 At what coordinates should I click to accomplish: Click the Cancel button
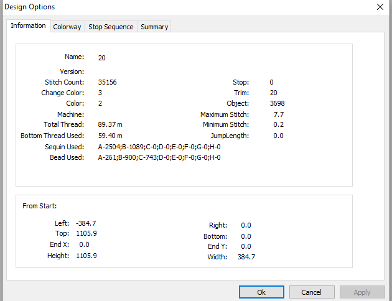click(x=312, y=292)
